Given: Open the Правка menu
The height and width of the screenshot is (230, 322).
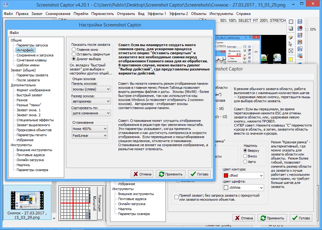Looking at the screenshot, I should (x=22, y=14).
